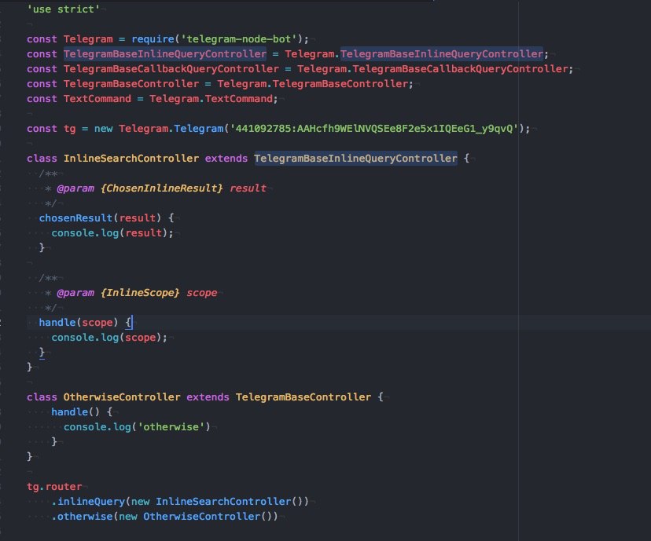Screen dimensions: 651x541
Task: Click italic result parameter in doc comment
Action: click(248, 188)
